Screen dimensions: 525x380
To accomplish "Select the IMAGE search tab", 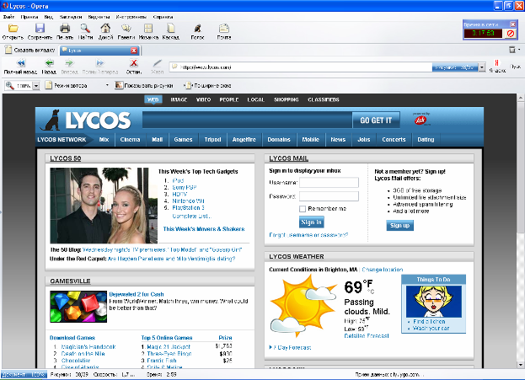I will coord(179,99).
